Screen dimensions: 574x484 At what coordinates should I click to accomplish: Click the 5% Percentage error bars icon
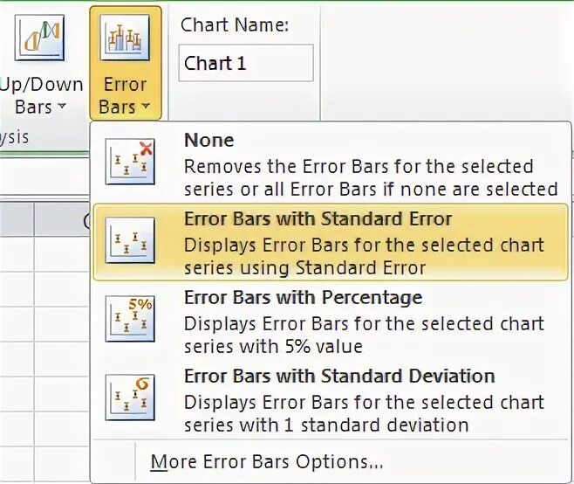(x=129, y=317)
